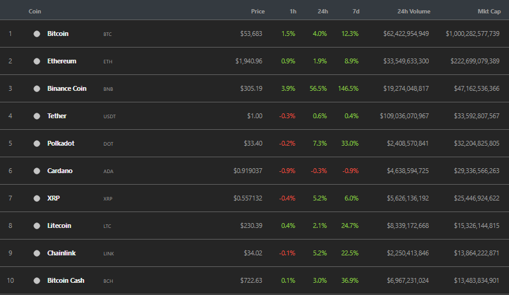Click the Binance Coin icon
This screenshot has height=295, width=509.
(37, 89)
